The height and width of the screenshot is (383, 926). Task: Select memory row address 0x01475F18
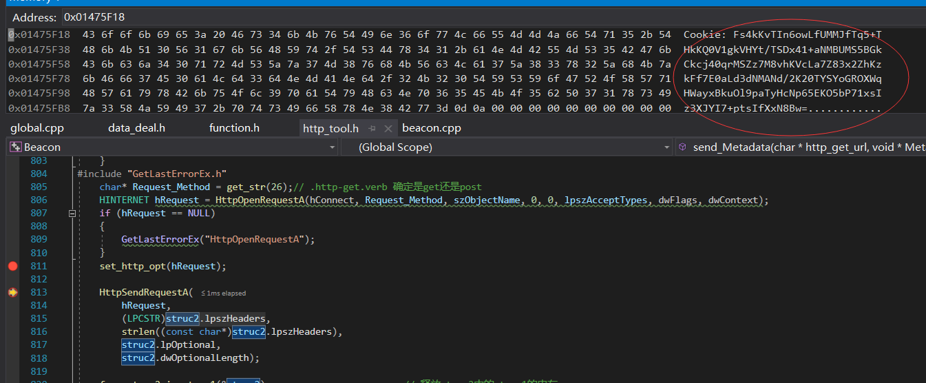pos(39,34)
